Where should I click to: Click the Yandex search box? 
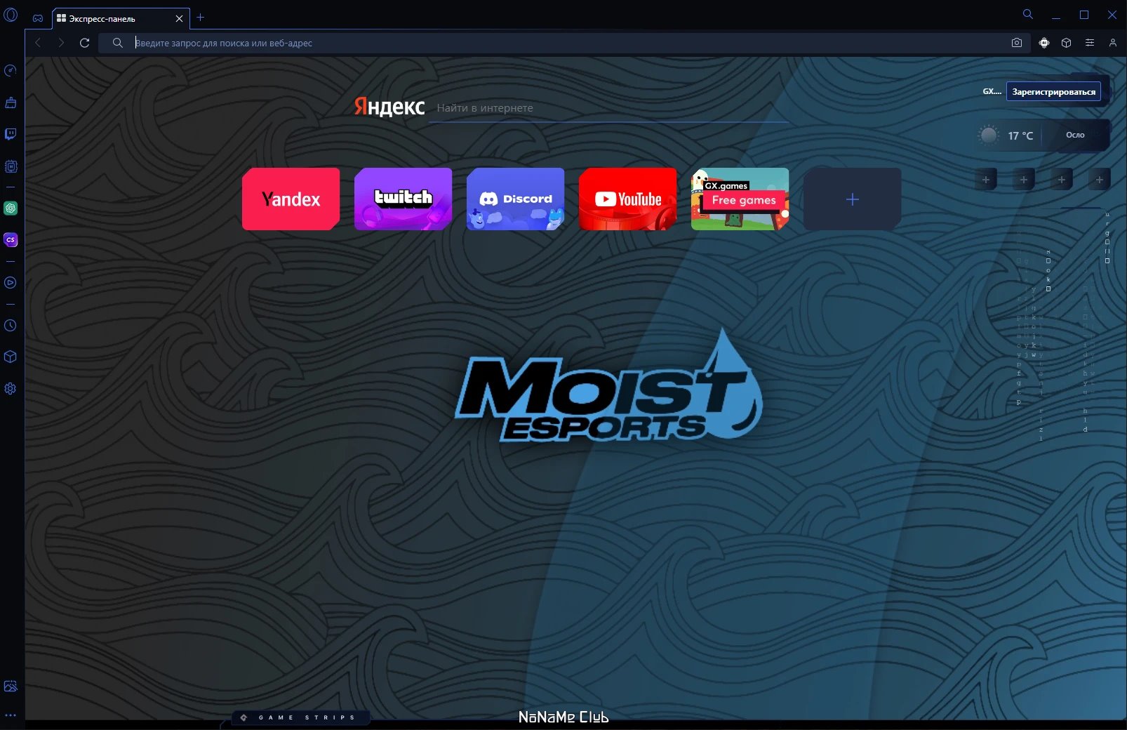click(608, 108)
